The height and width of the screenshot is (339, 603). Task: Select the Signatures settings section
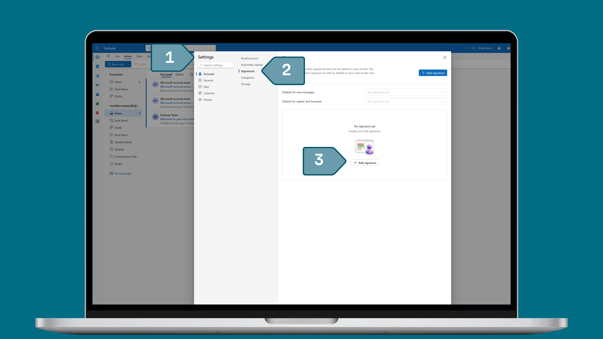pyautogui.click(x=248, y=71)
